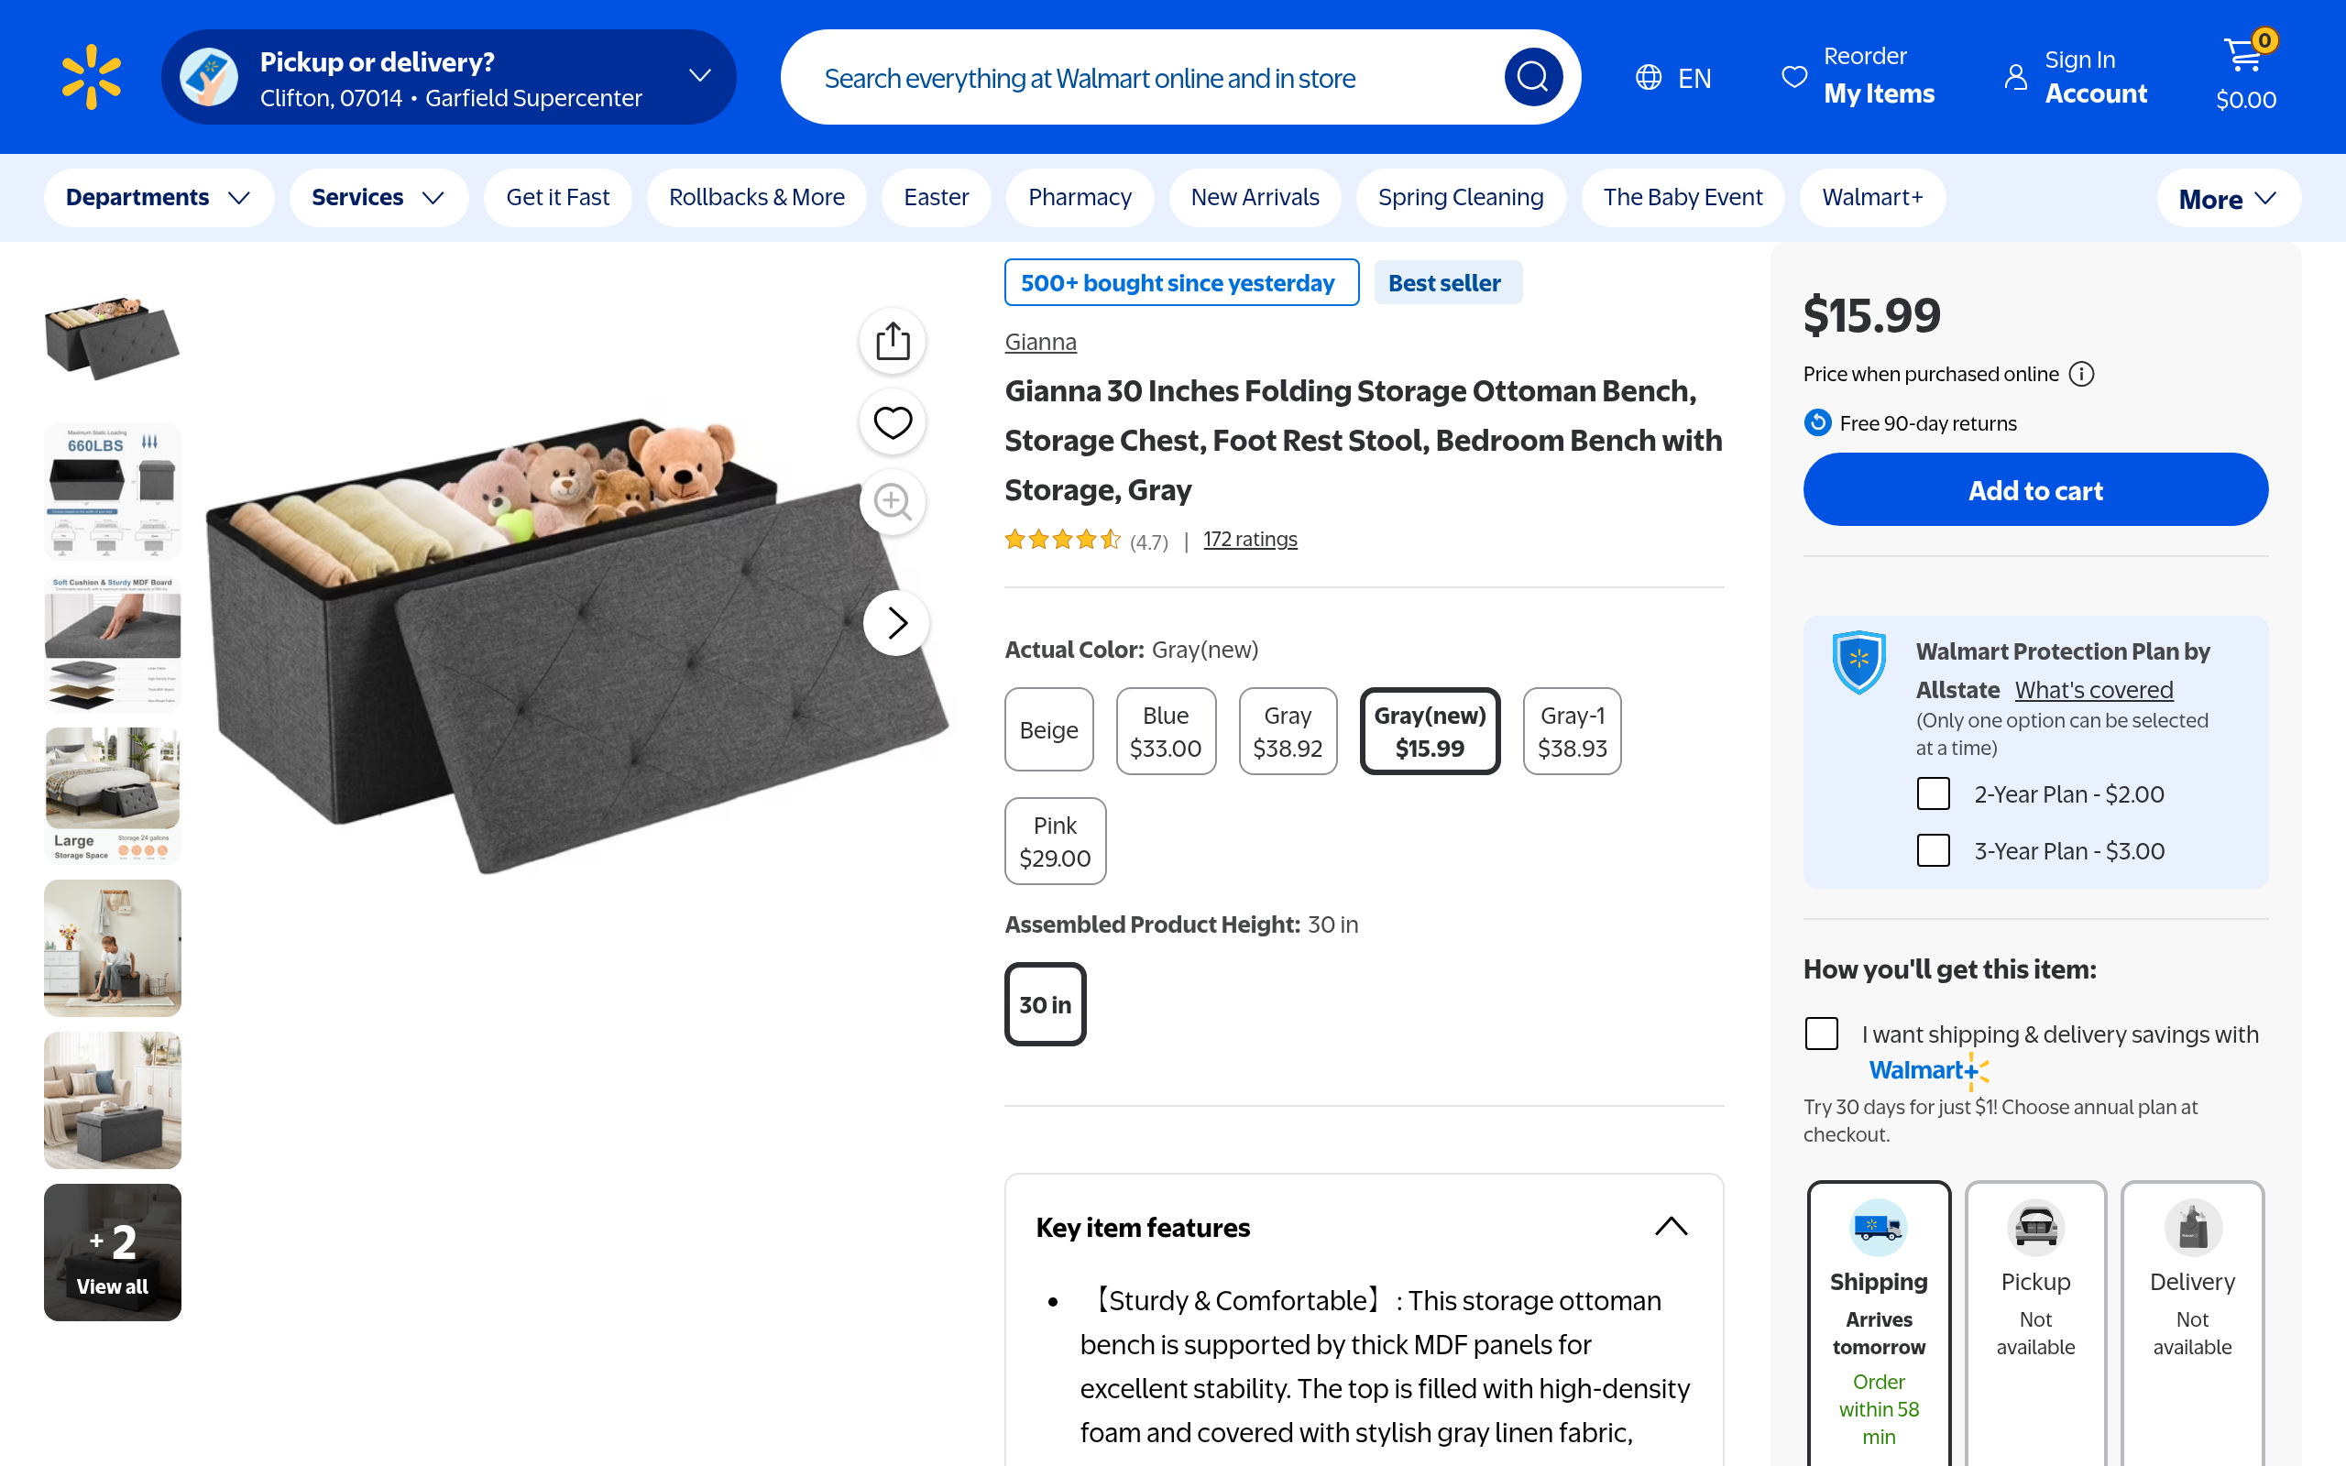The height and width of the screenshot is (1466, 2346).
Task: Open the 660LBS product thumbnail
Action: 113,492
